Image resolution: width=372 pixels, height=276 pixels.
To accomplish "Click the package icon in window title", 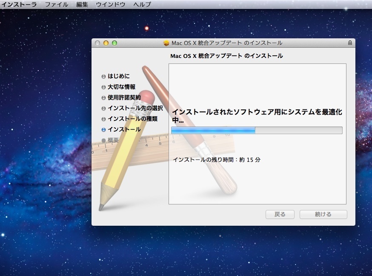I will click(166, 43).
